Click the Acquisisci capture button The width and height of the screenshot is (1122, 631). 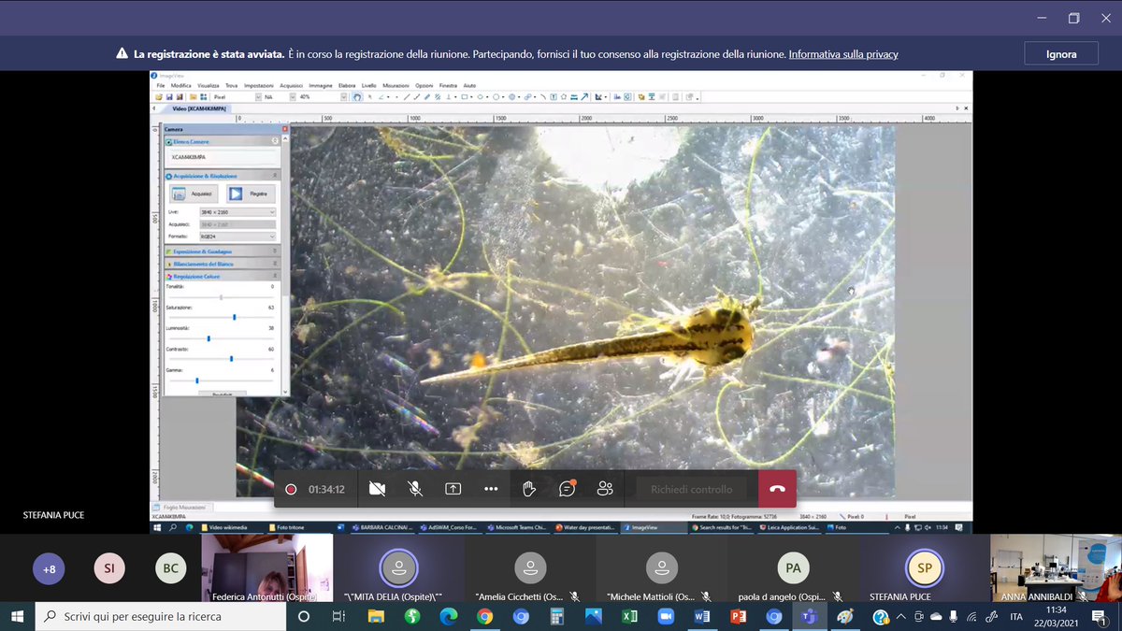[194, 194]
